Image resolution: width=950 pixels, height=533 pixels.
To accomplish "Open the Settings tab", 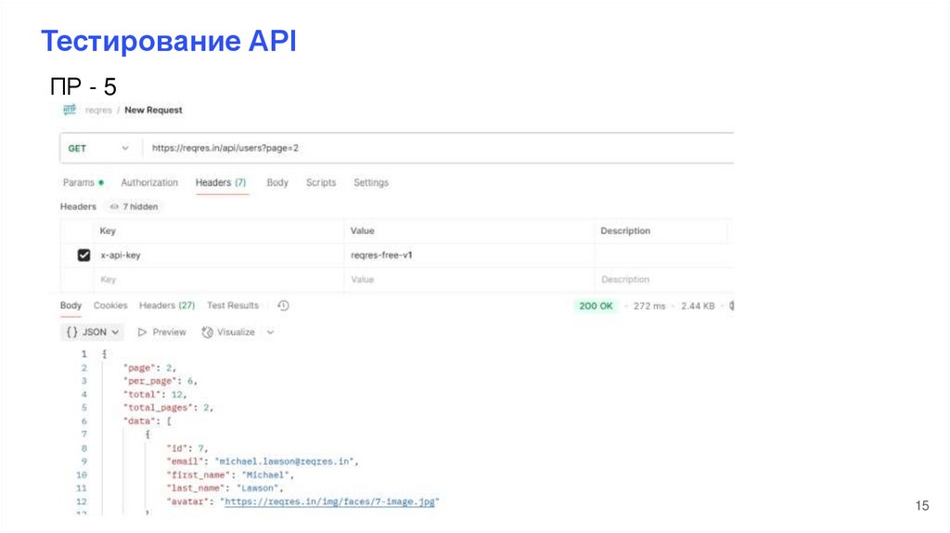I will 371,183.
